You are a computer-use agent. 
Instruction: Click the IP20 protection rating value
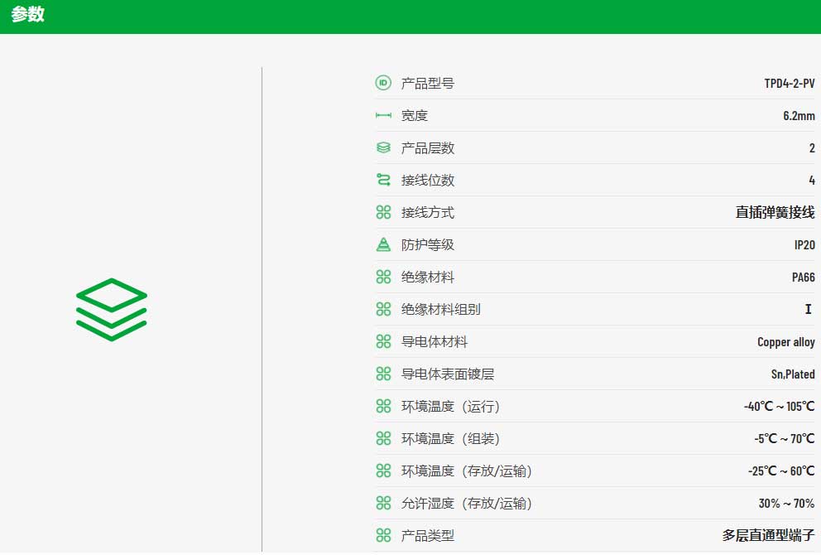coord(804,244)
